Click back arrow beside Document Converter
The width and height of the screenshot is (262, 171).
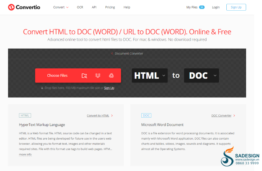tap(112, 54)
